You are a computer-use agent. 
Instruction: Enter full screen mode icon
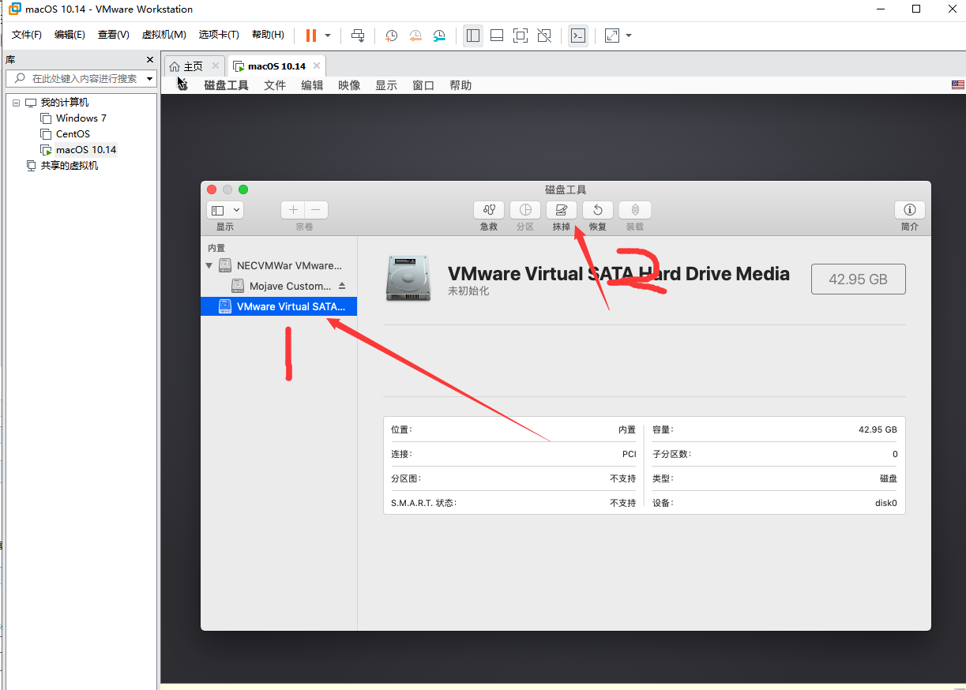[520, 36]
